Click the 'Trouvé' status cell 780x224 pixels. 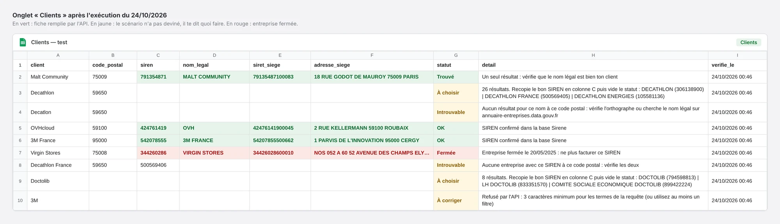[456, 77]
